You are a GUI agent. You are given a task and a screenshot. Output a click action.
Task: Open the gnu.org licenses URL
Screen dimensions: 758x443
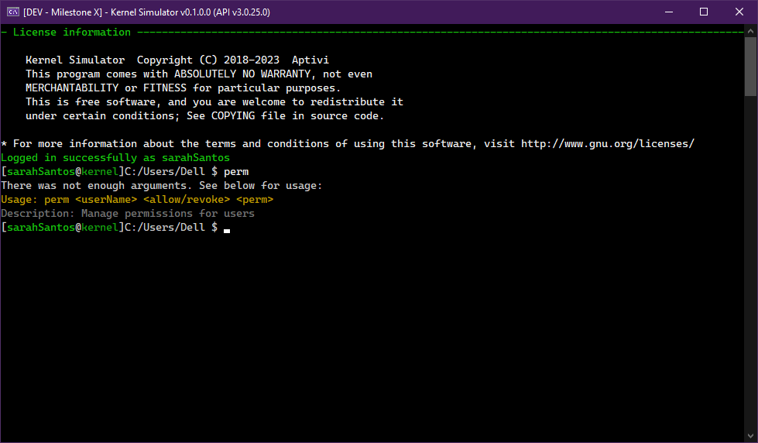[607, 144]
